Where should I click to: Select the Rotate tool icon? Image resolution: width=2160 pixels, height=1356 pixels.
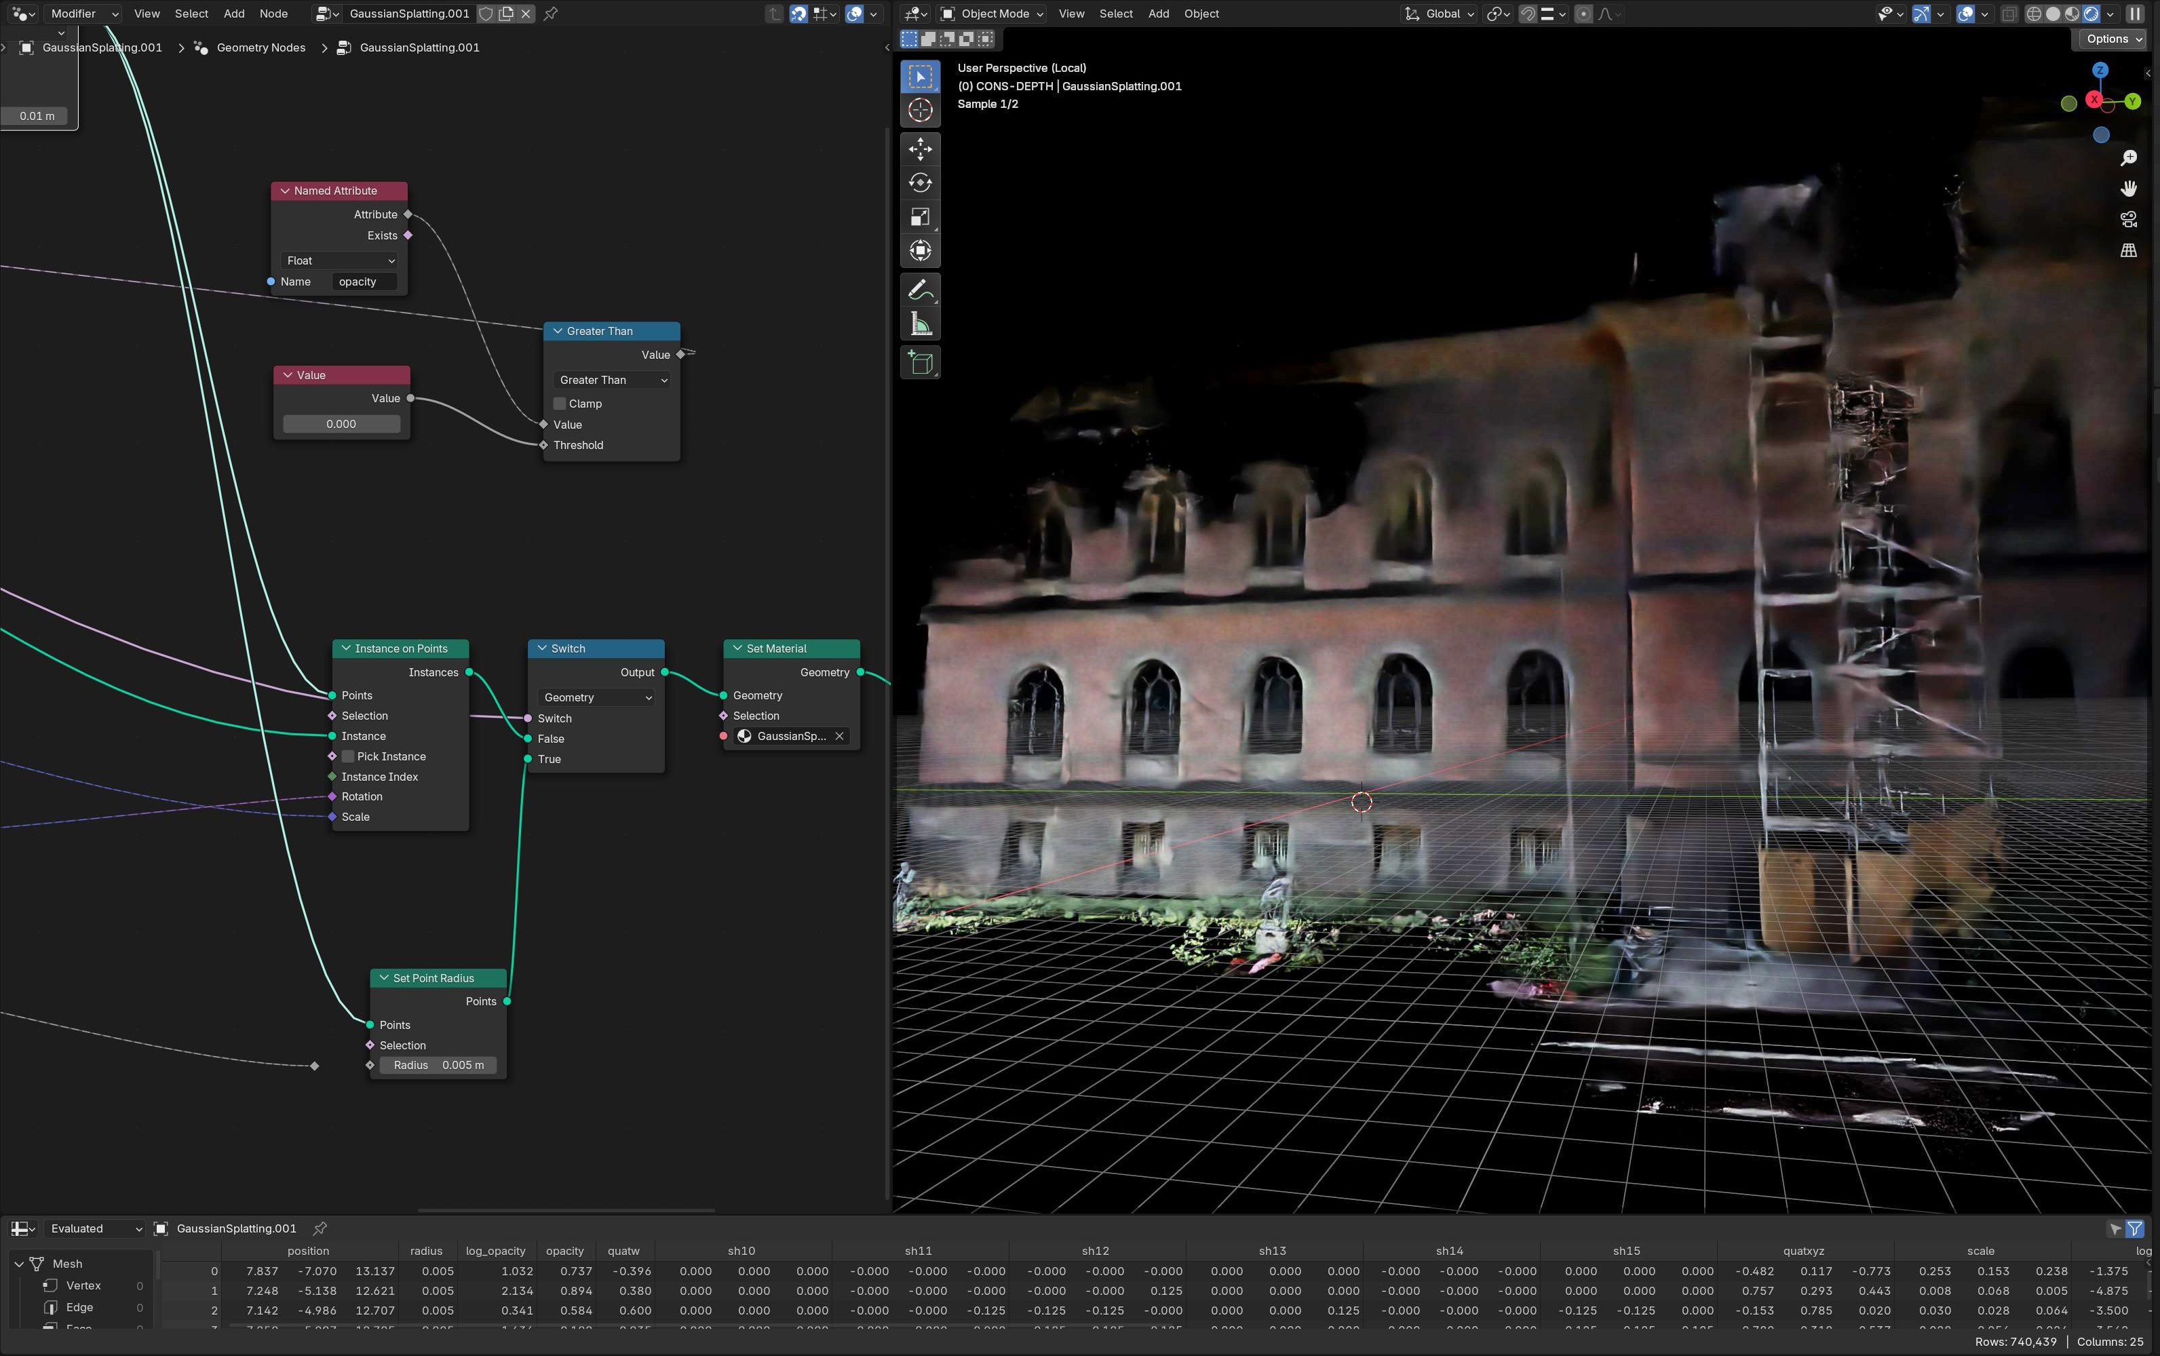pos(920,182)
